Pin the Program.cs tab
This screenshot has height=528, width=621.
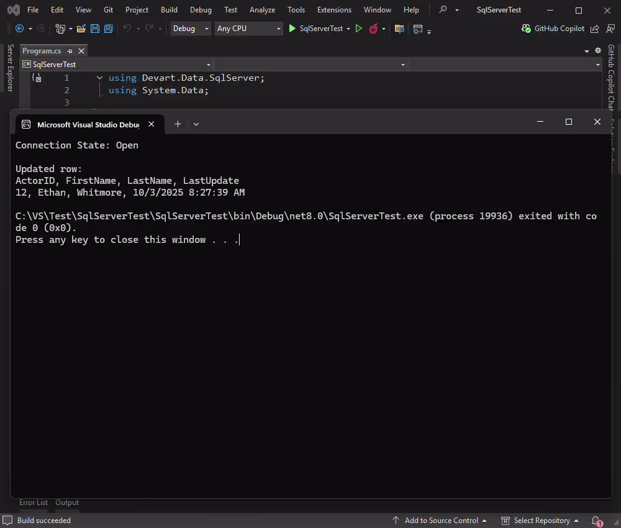(71, 50)
